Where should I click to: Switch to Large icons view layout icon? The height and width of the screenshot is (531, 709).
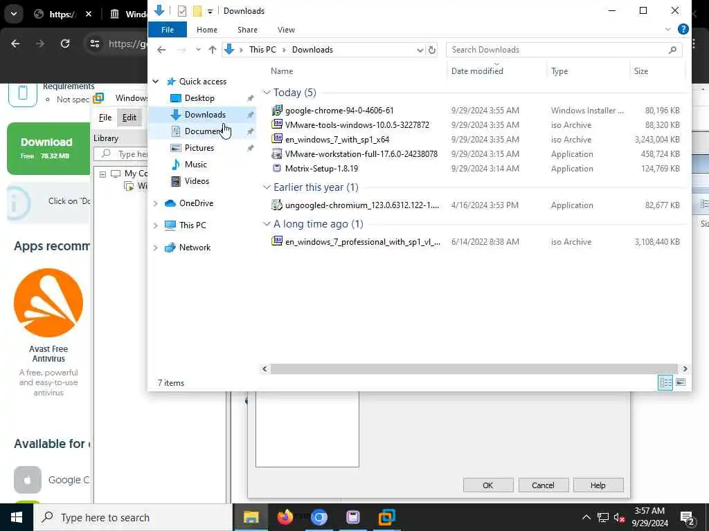[x=681, y=382]
